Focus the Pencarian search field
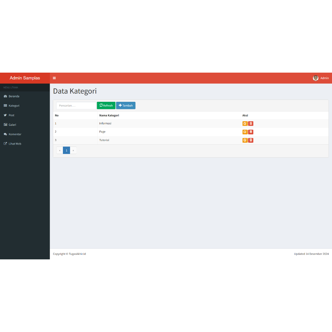Viewport: 332px width, 332px height. coord(76,106)
